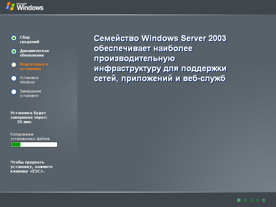Click the Microsoft Windows logo

coord(24,7)
